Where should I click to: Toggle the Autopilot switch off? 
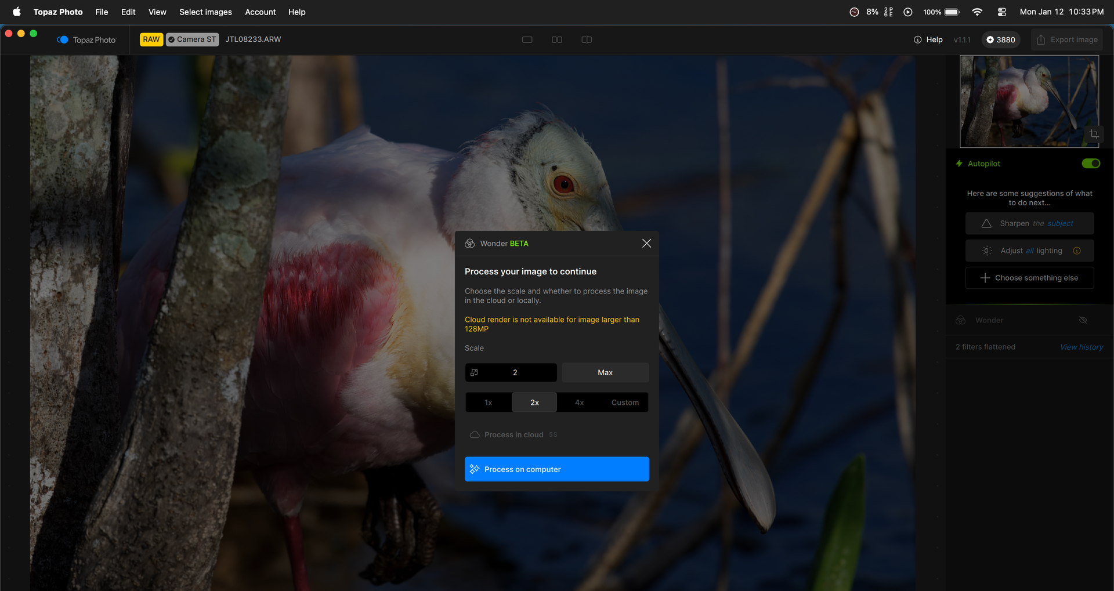tap(1090, 164)
